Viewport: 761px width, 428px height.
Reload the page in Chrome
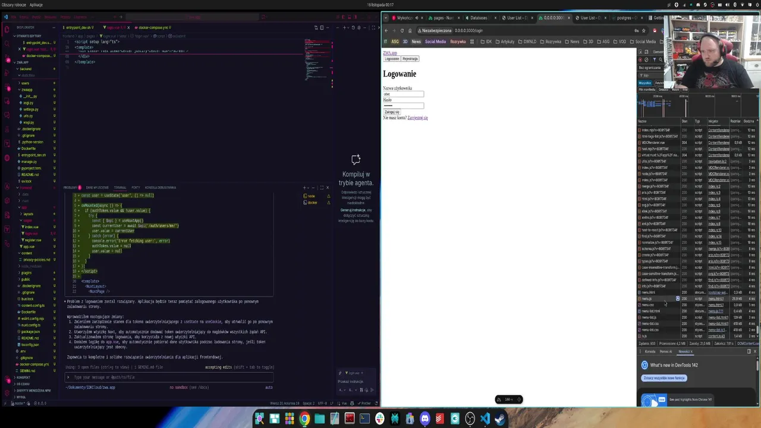[402, 30]
